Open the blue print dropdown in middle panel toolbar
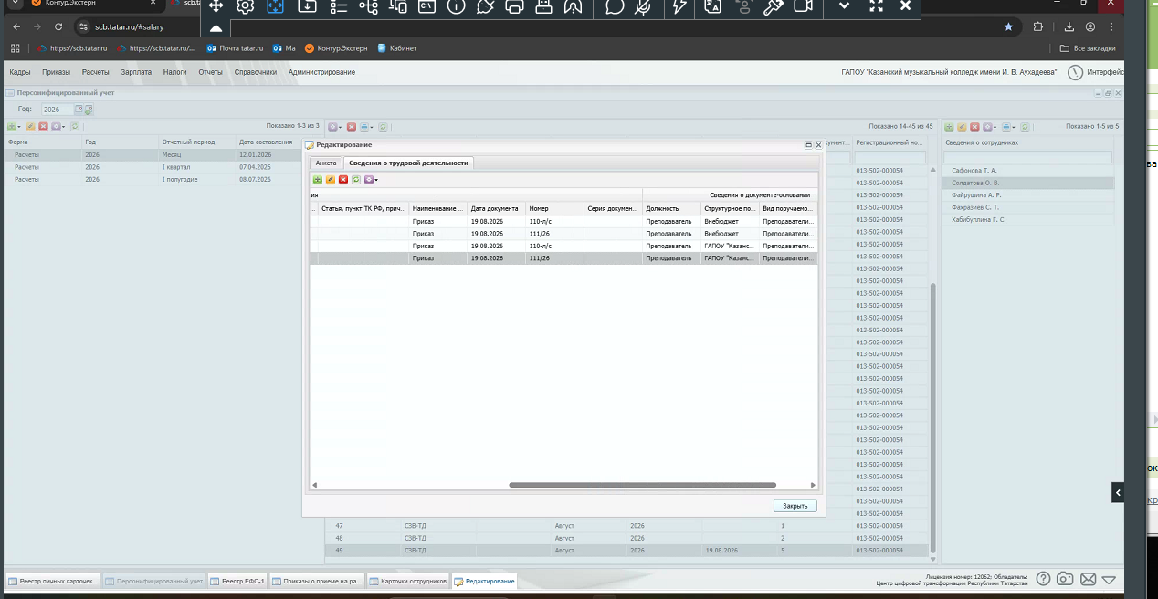The image size is (1158, 599). (x=366, y=127)
